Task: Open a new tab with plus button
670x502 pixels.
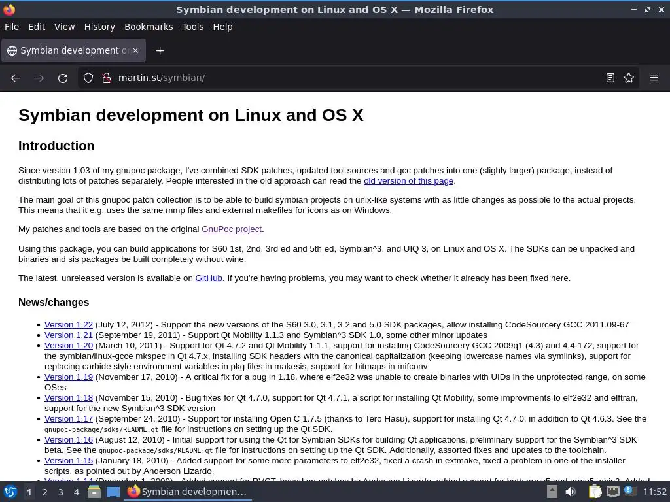Action: click(160, 51)
